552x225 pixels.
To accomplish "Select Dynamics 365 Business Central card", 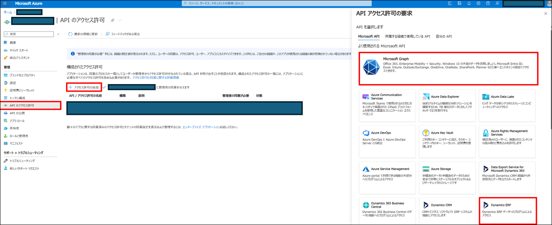I will click(x=386, y=210).
